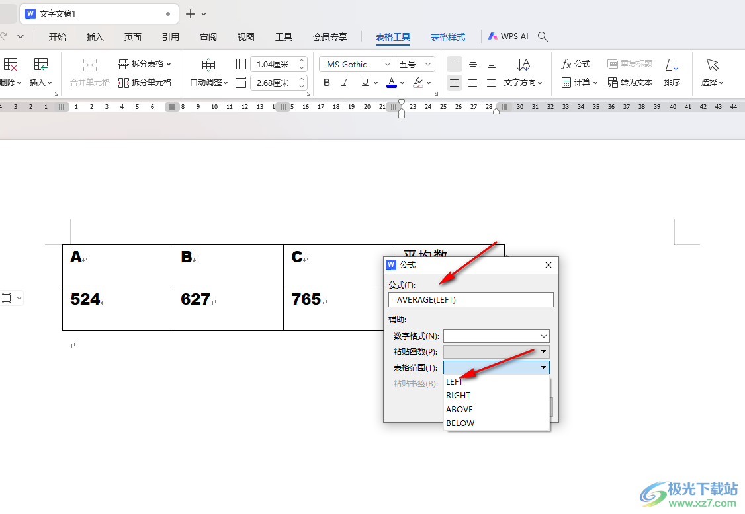Expand the underline style arrow

click(375, 83)
